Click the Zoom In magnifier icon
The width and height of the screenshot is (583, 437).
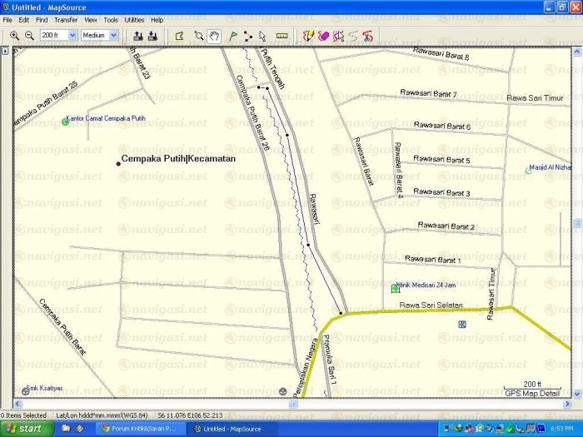14,36
